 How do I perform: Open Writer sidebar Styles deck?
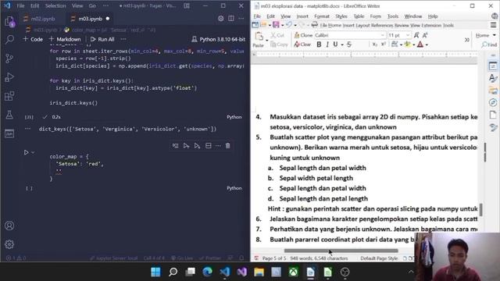(x=493, y=78)
